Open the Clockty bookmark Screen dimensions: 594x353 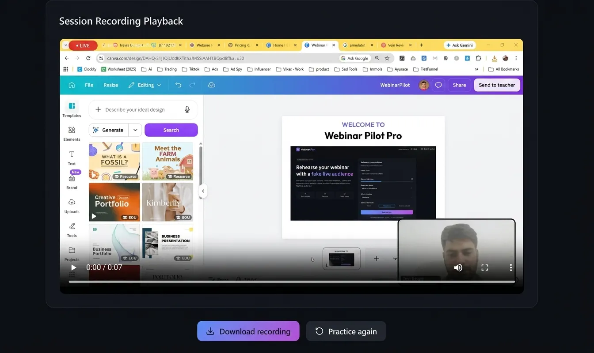[87, 69]
